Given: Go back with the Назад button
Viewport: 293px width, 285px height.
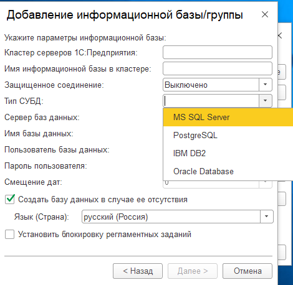Looking at the screenshot, I should [x=138, y=271].
